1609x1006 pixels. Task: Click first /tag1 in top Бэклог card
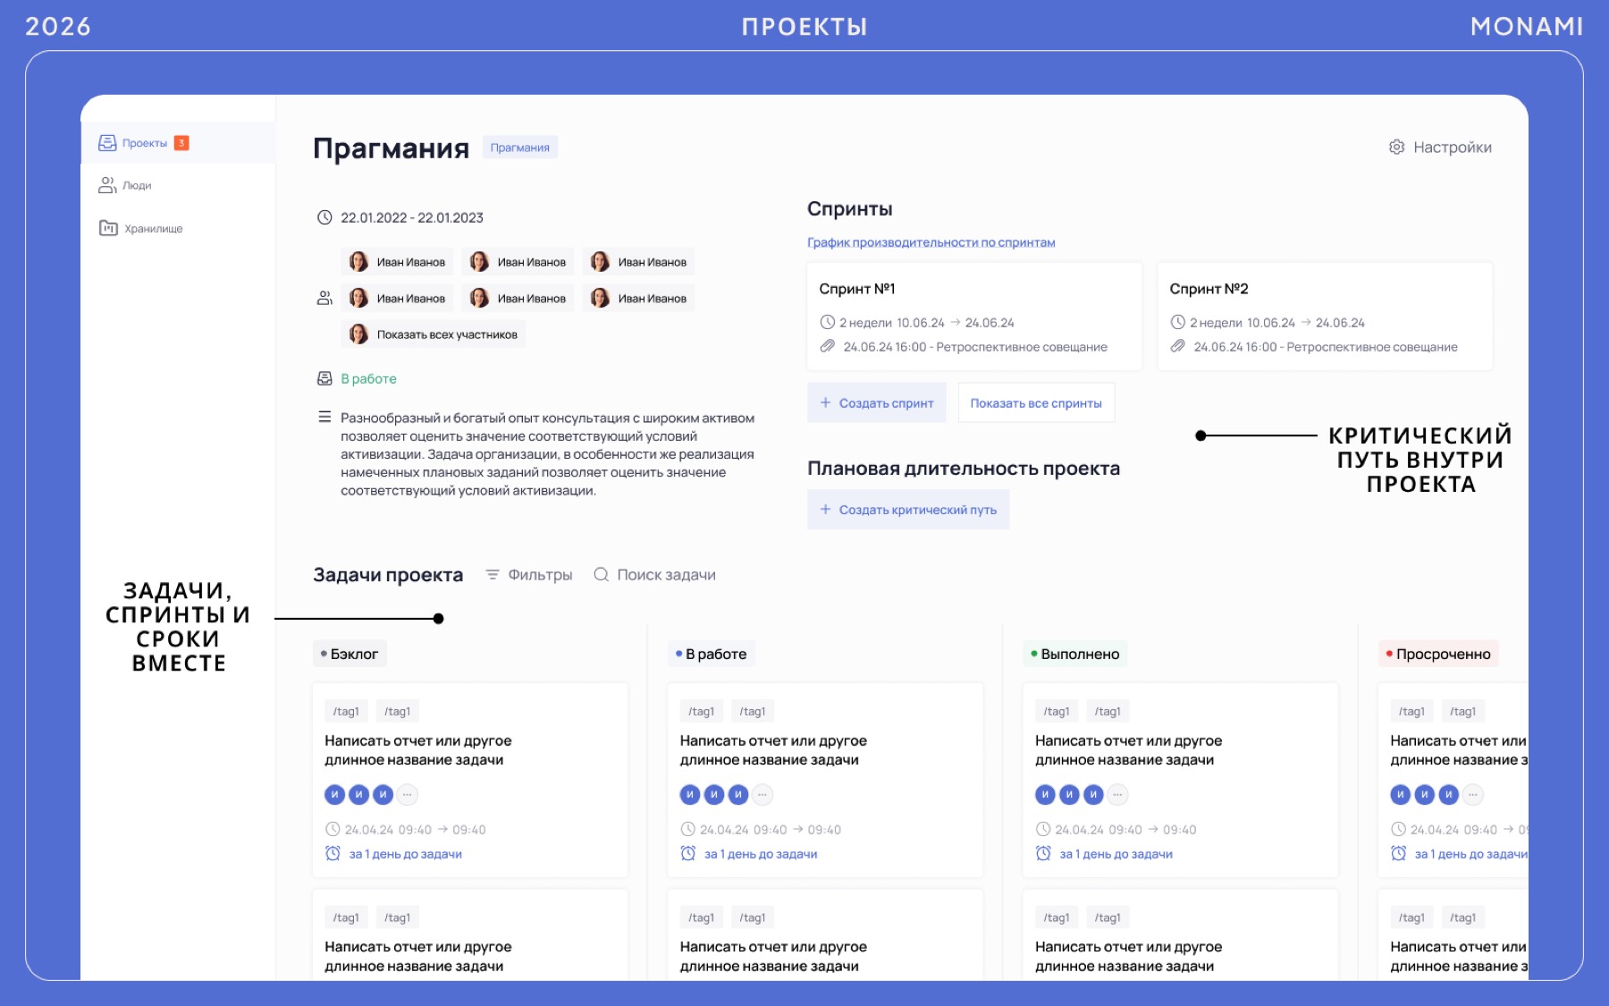coord(346,711)
